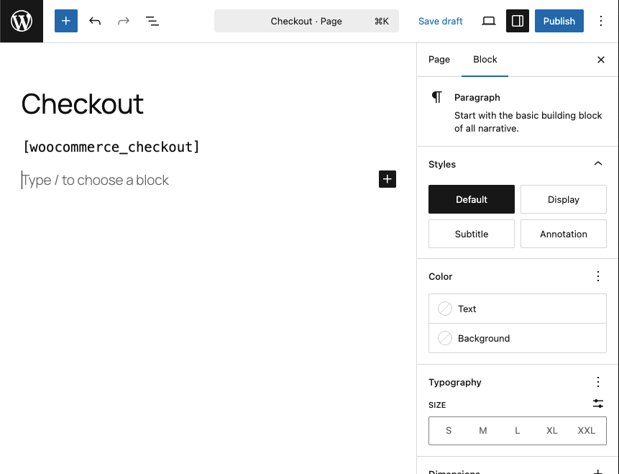The width and height of the screenshot is (619, 474).
Task: Close the settings sidebar panel
Action: 601,60
